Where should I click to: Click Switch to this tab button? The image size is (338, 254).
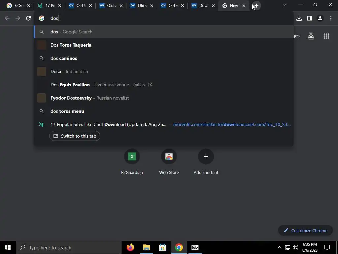point(75,136)
